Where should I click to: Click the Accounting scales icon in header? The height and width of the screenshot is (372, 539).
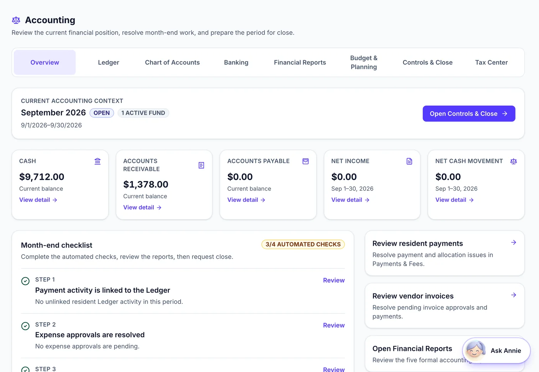16,20
